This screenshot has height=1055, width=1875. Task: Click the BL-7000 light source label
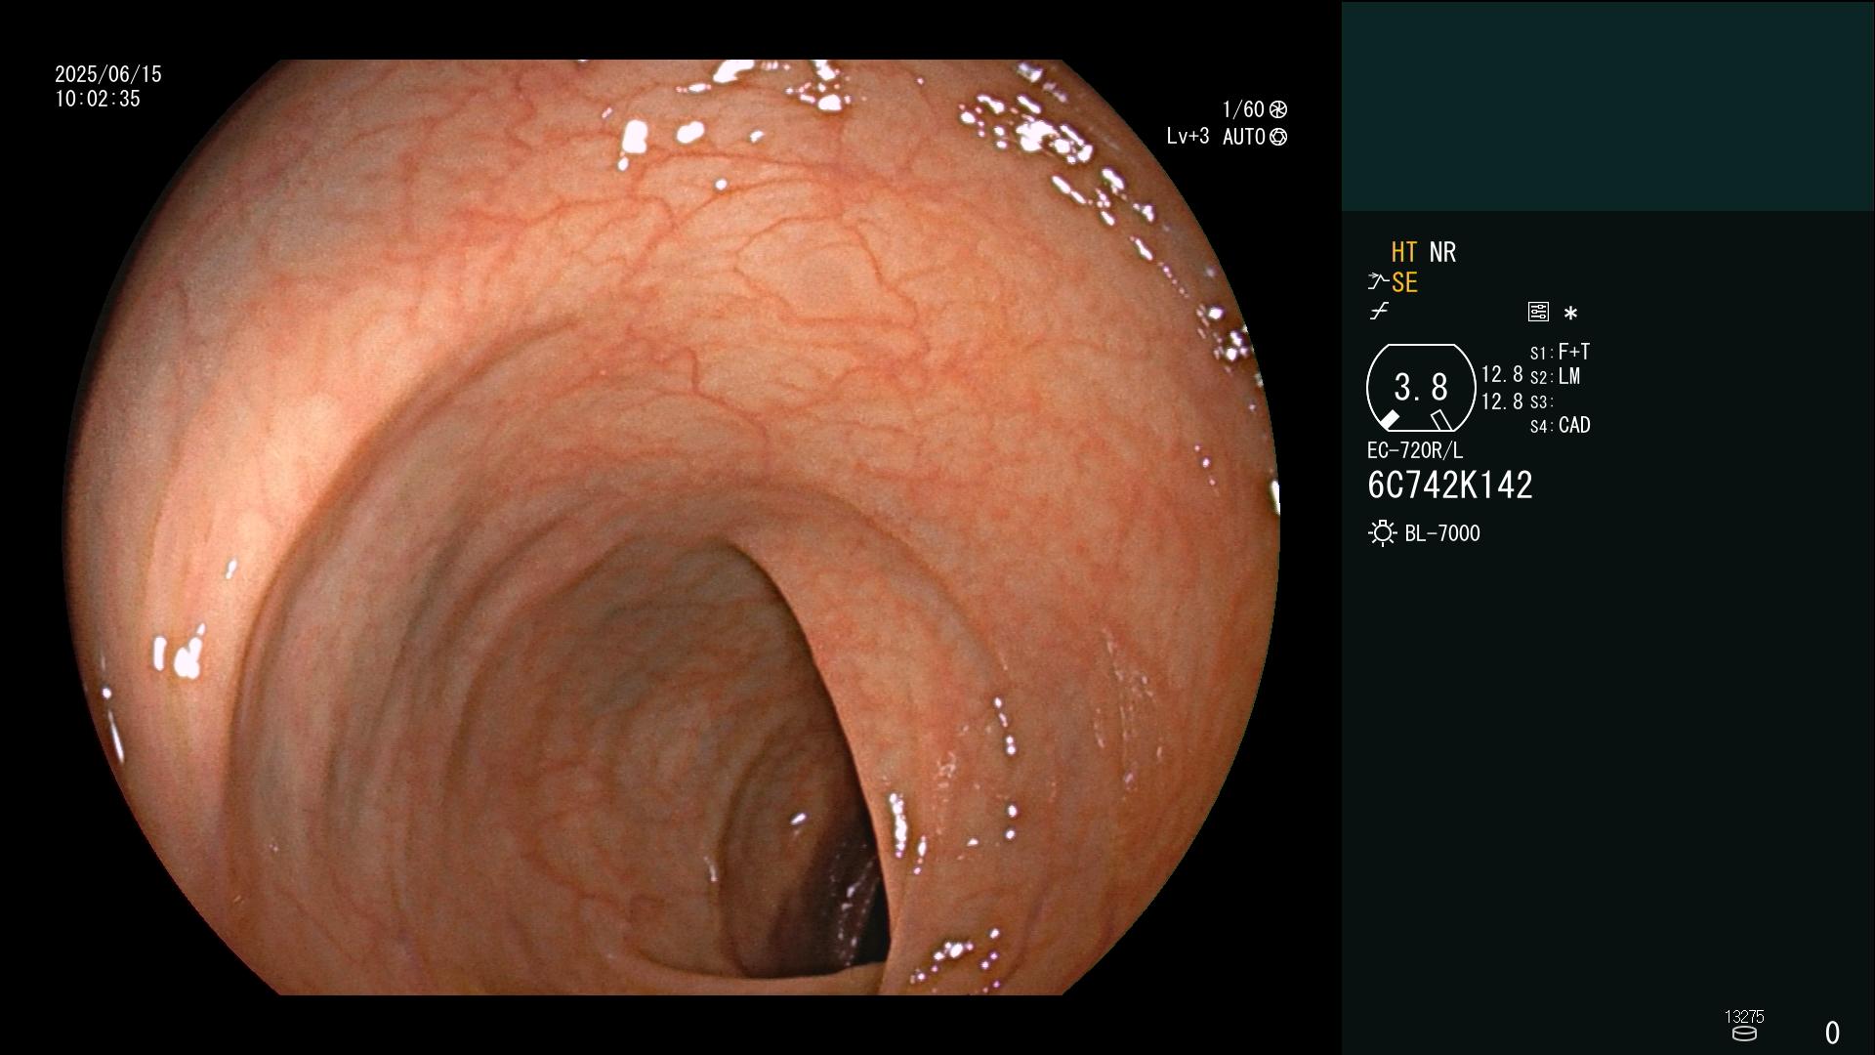(x=1442, y=533)
